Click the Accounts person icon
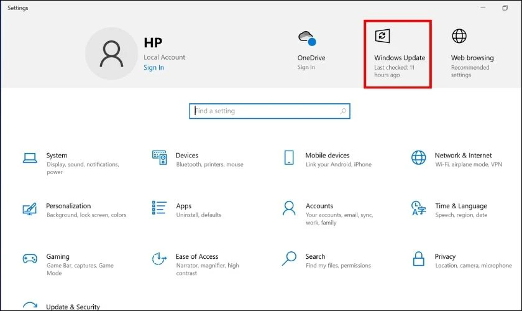 289,208
